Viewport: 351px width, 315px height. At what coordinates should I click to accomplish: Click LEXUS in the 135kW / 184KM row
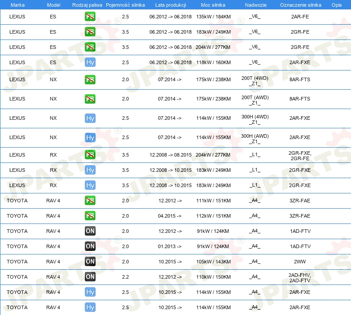click(x=17, y=17)
